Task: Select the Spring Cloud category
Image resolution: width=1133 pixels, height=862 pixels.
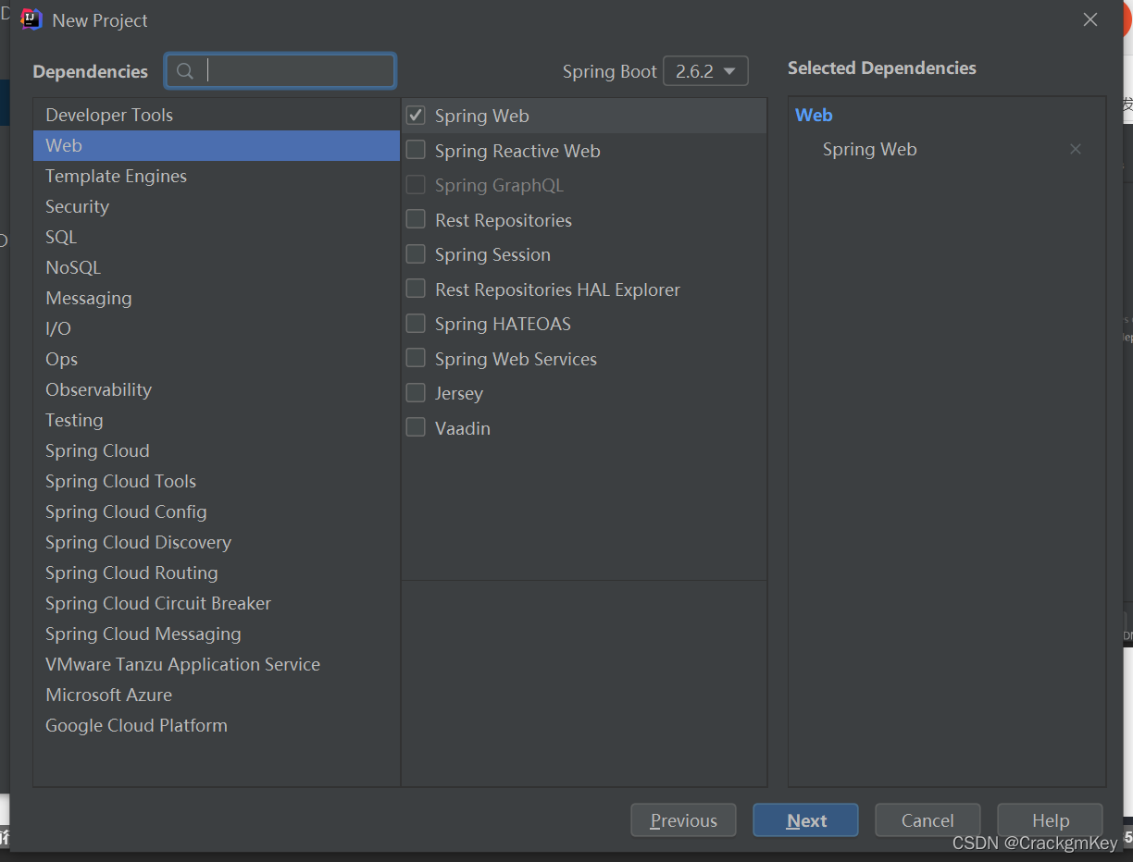Action: (x=217, y=450)
